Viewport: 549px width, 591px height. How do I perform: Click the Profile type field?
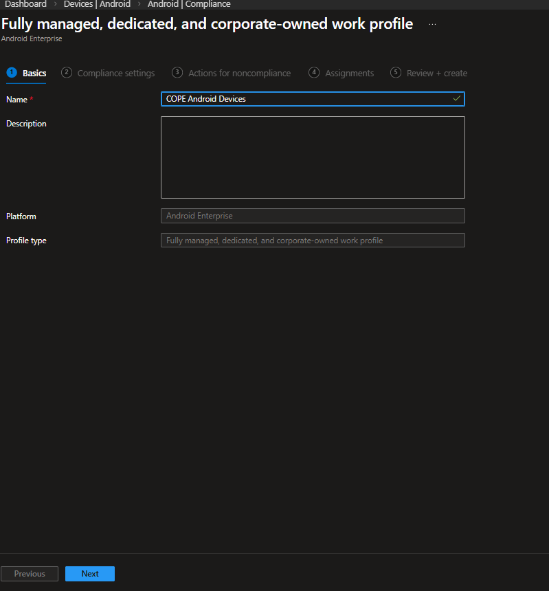[x=313, y=241]
